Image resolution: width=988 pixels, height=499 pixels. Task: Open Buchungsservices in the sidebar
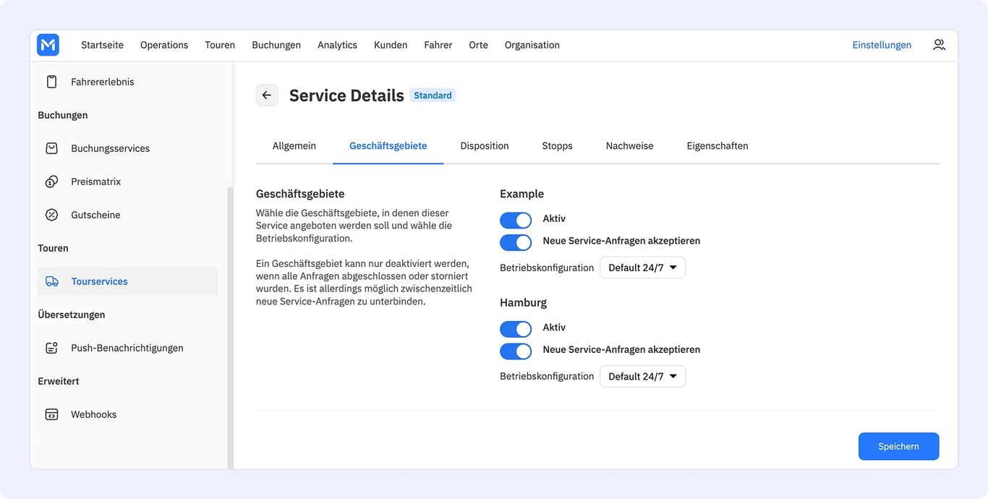[x=127, y=148]
